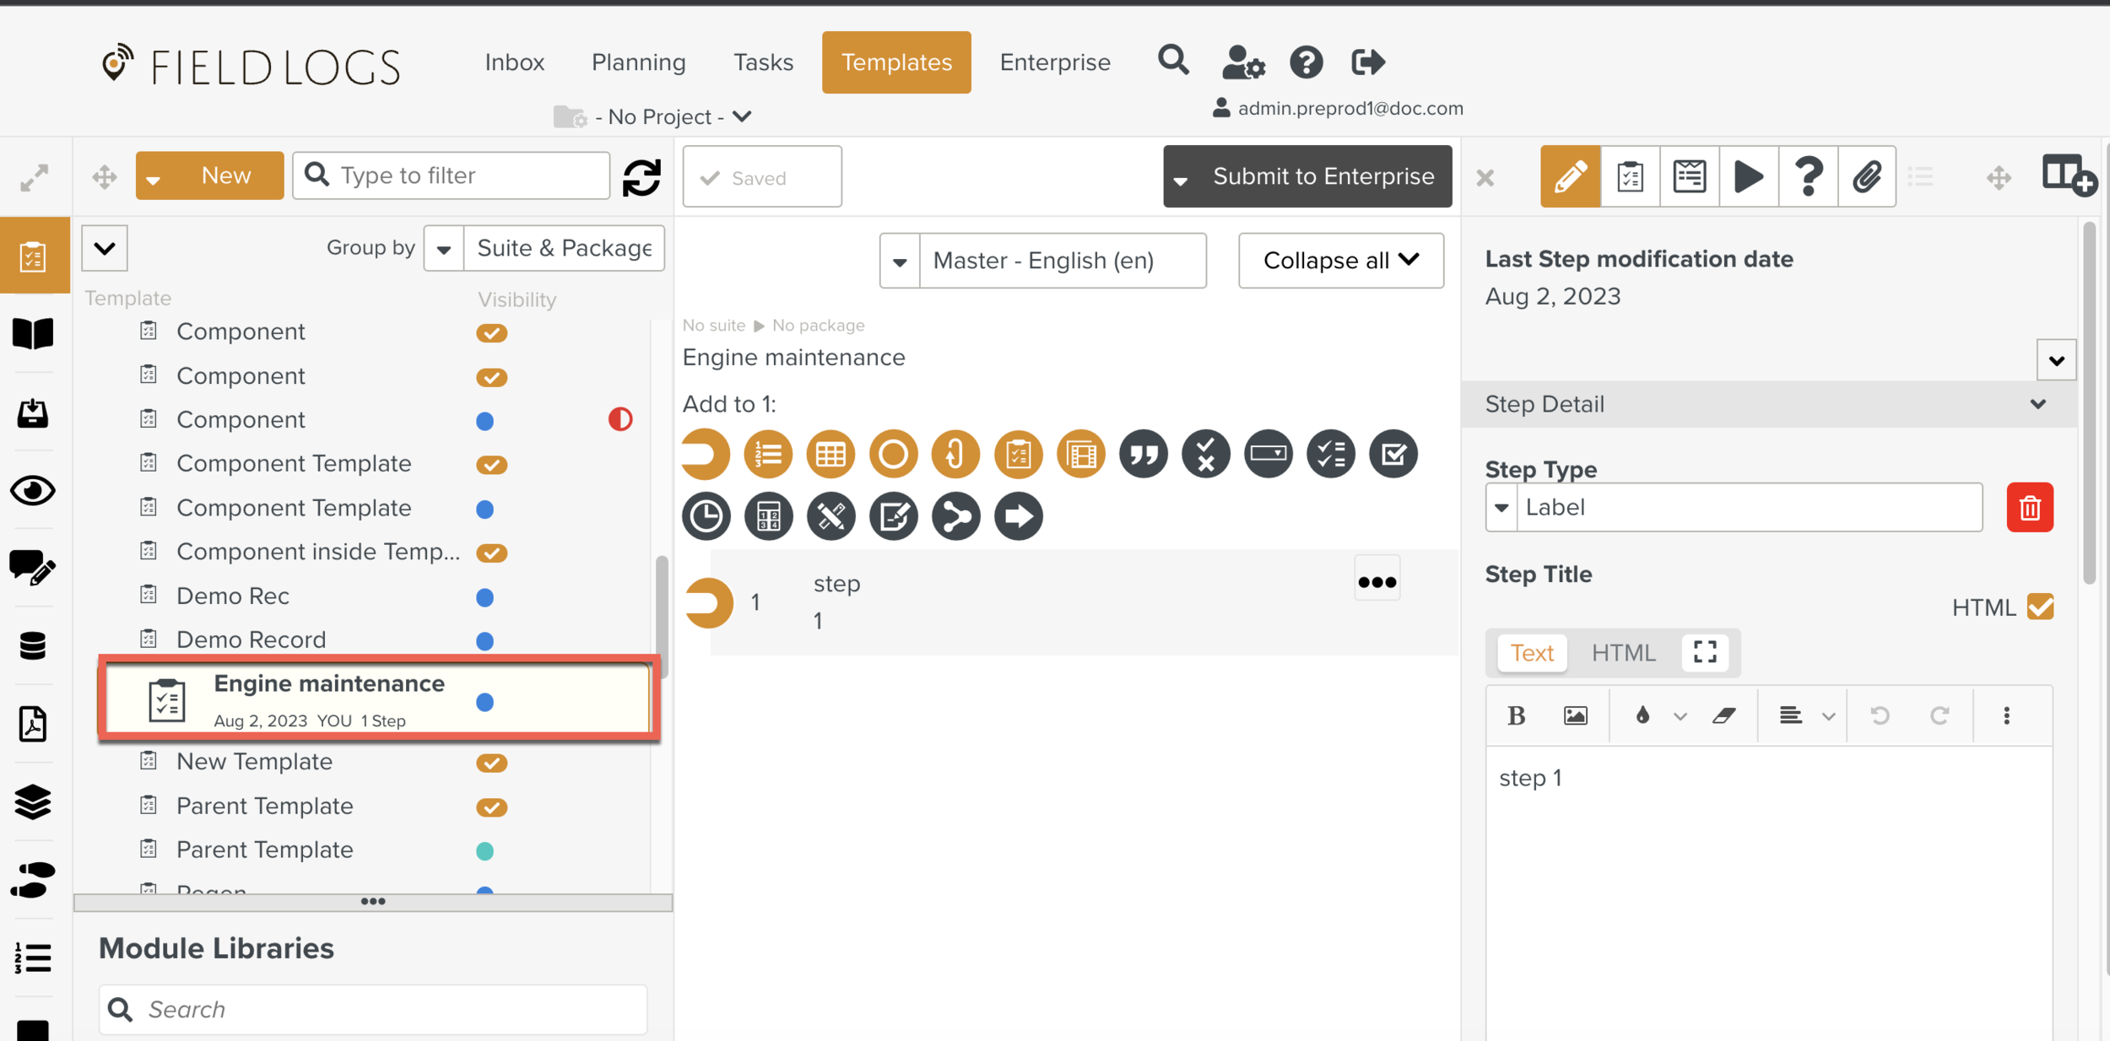Add a table step using grid icon
Screen dimensions: 2110x1041
point(830,455)
